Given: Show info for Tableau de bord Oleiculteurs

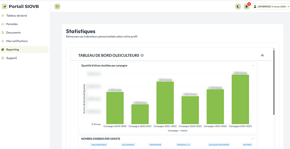Looking at the screenshot, I should click(142, 55).
